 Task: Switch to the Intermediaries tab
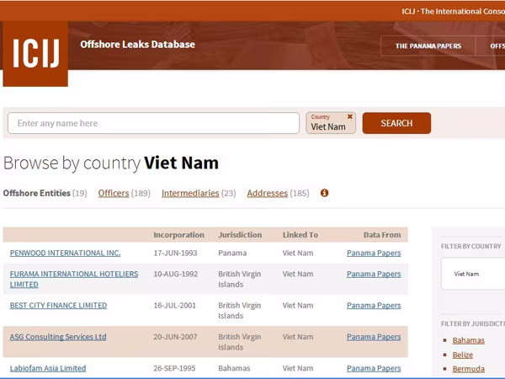(190, 194)
